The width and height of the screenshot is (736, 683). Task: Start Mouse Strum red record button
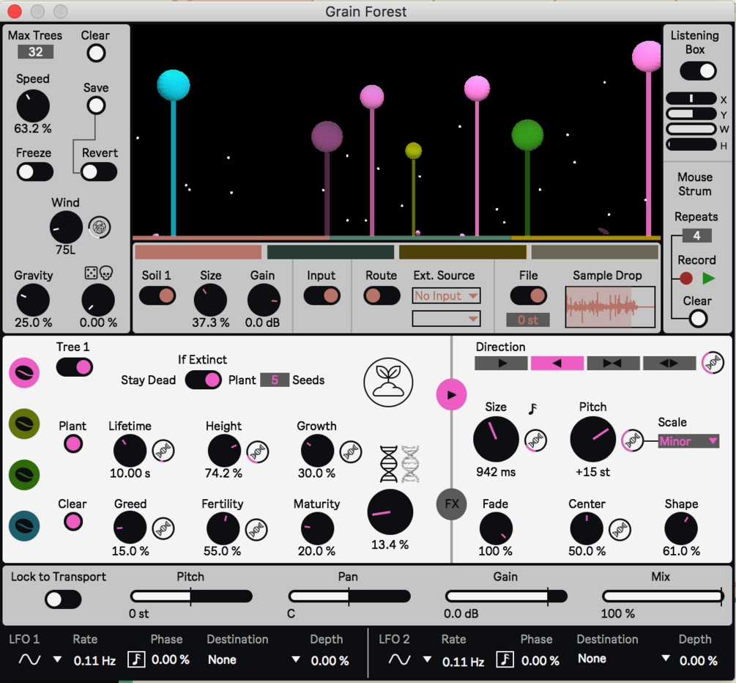[x=685, y=278]
